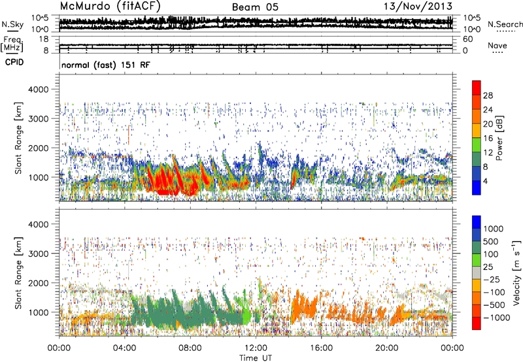
Task: Click the '60' Nave axis label
Action: point(468,39)
